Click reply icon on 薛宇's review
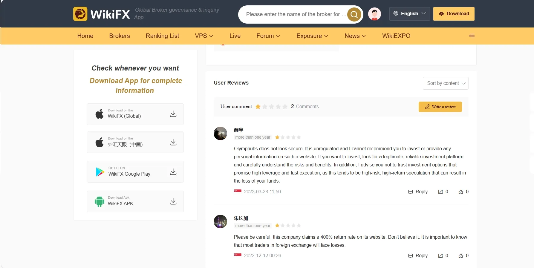This screenshot has height=268, width=534. click(x=411, y=192)
